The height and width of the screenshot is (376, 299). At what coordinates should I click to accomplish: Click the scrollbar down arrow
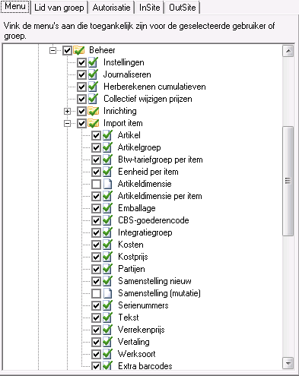click(x=288, y=364)
